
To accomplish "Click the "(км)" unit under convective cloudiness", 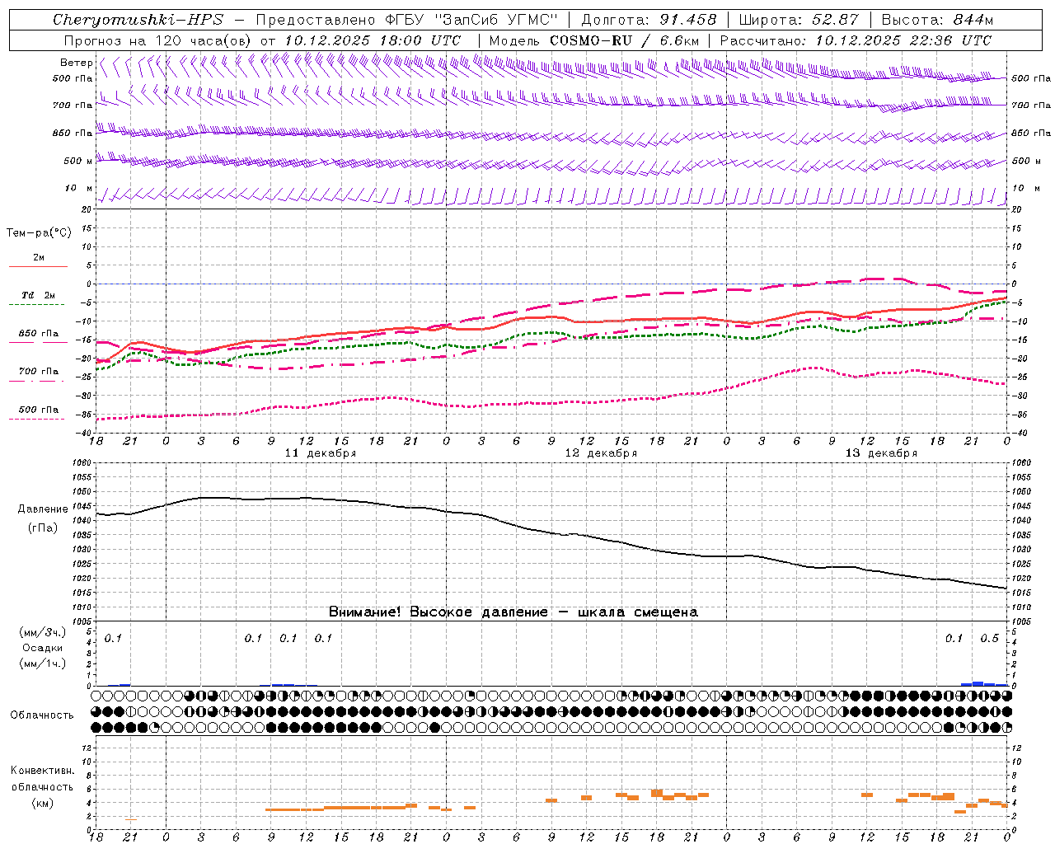I will [42, 803].
